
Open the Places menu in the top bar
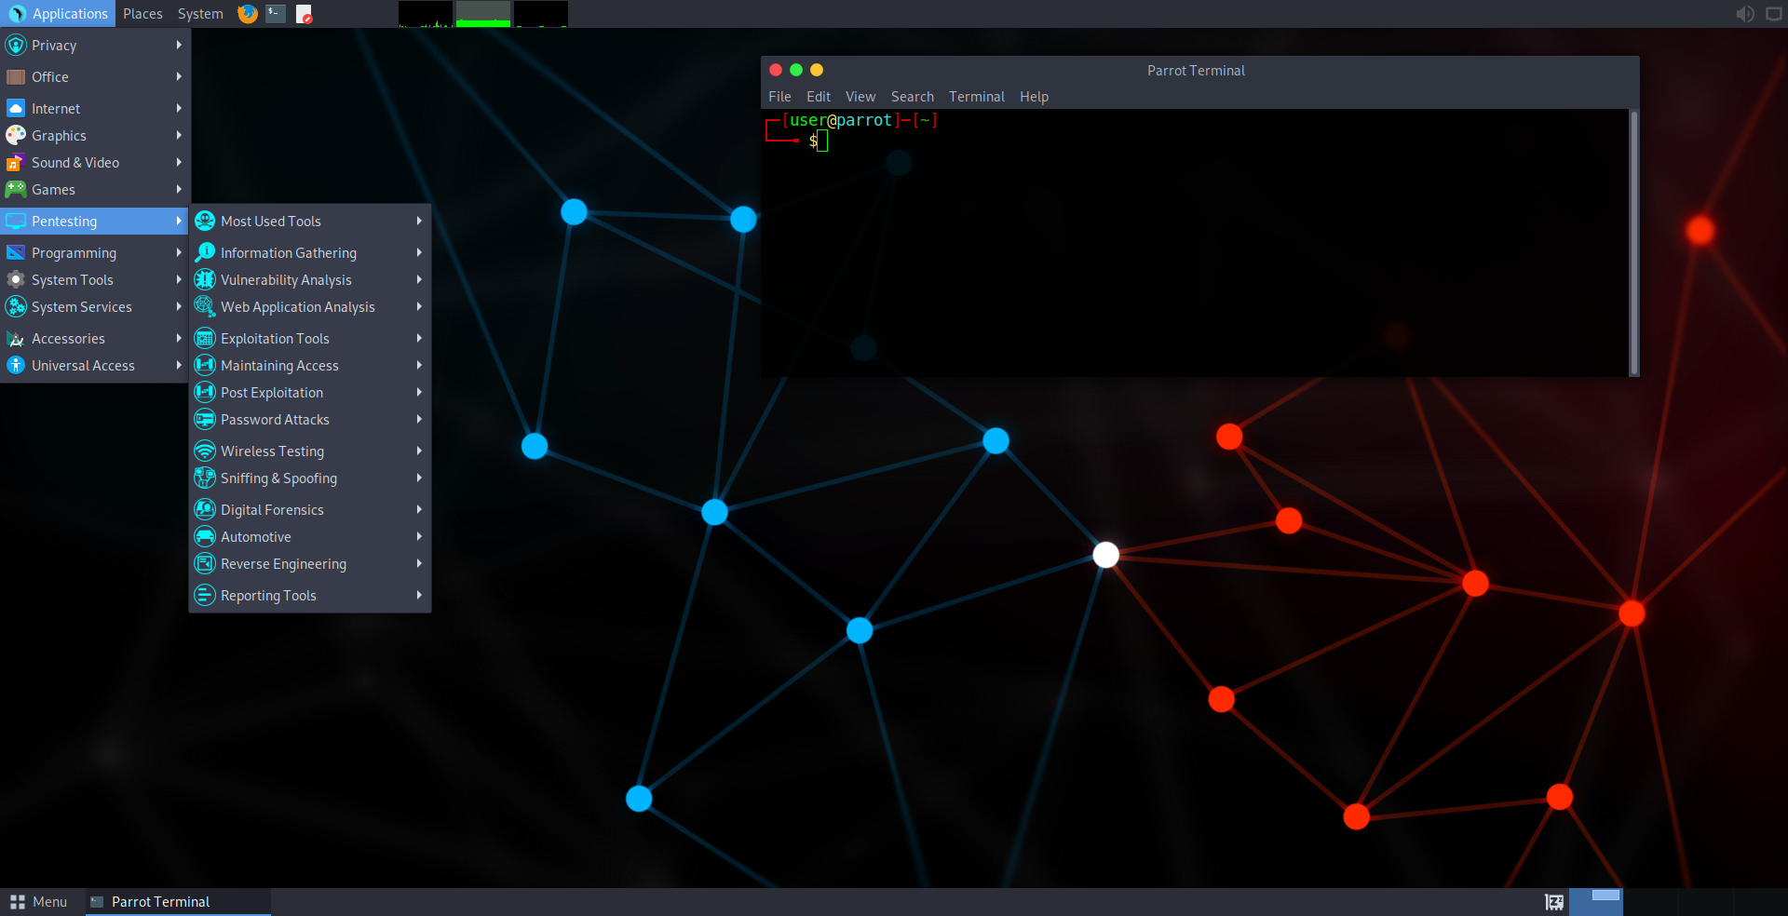coord(142,14)
